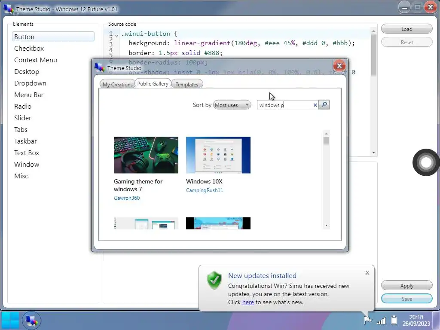Click Gaming theme for windows 7 title

coord(138,185)
